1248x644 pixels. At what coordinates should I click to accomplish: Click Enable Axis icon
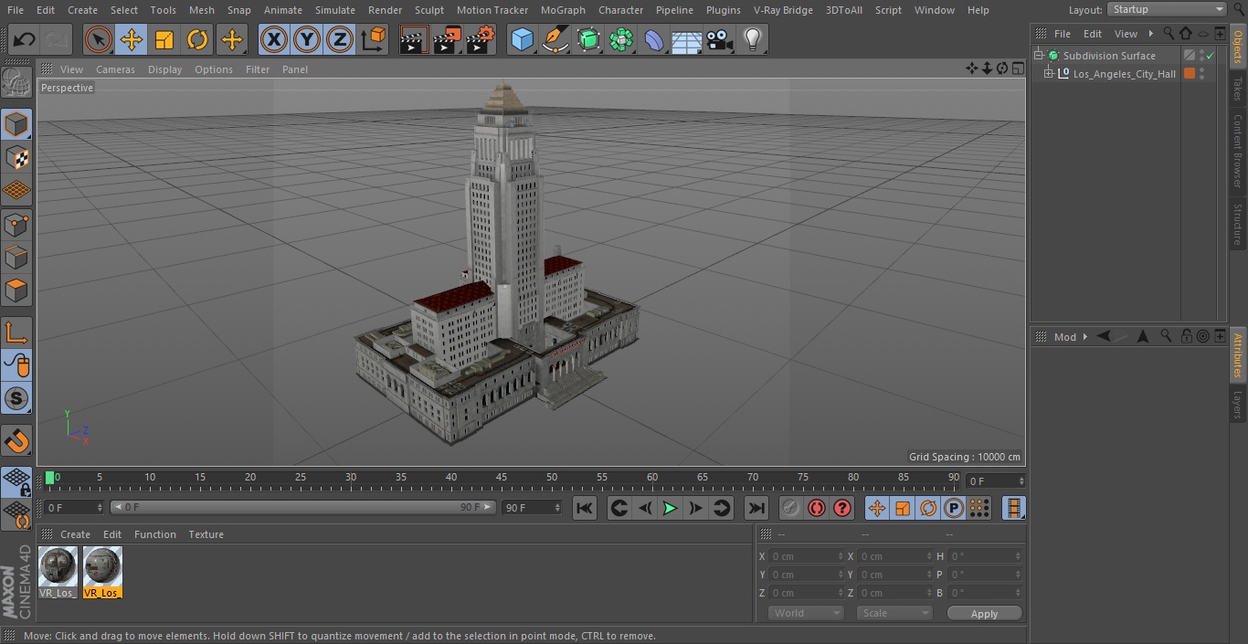pyautogui.click(x=16, y=332)
